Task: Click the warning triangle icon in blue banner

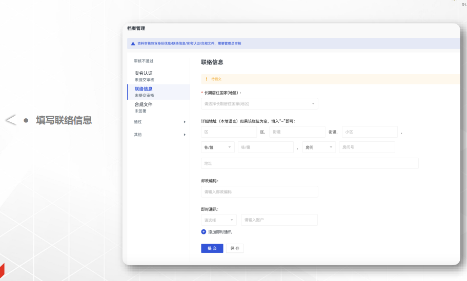Action: click(133, 44)
